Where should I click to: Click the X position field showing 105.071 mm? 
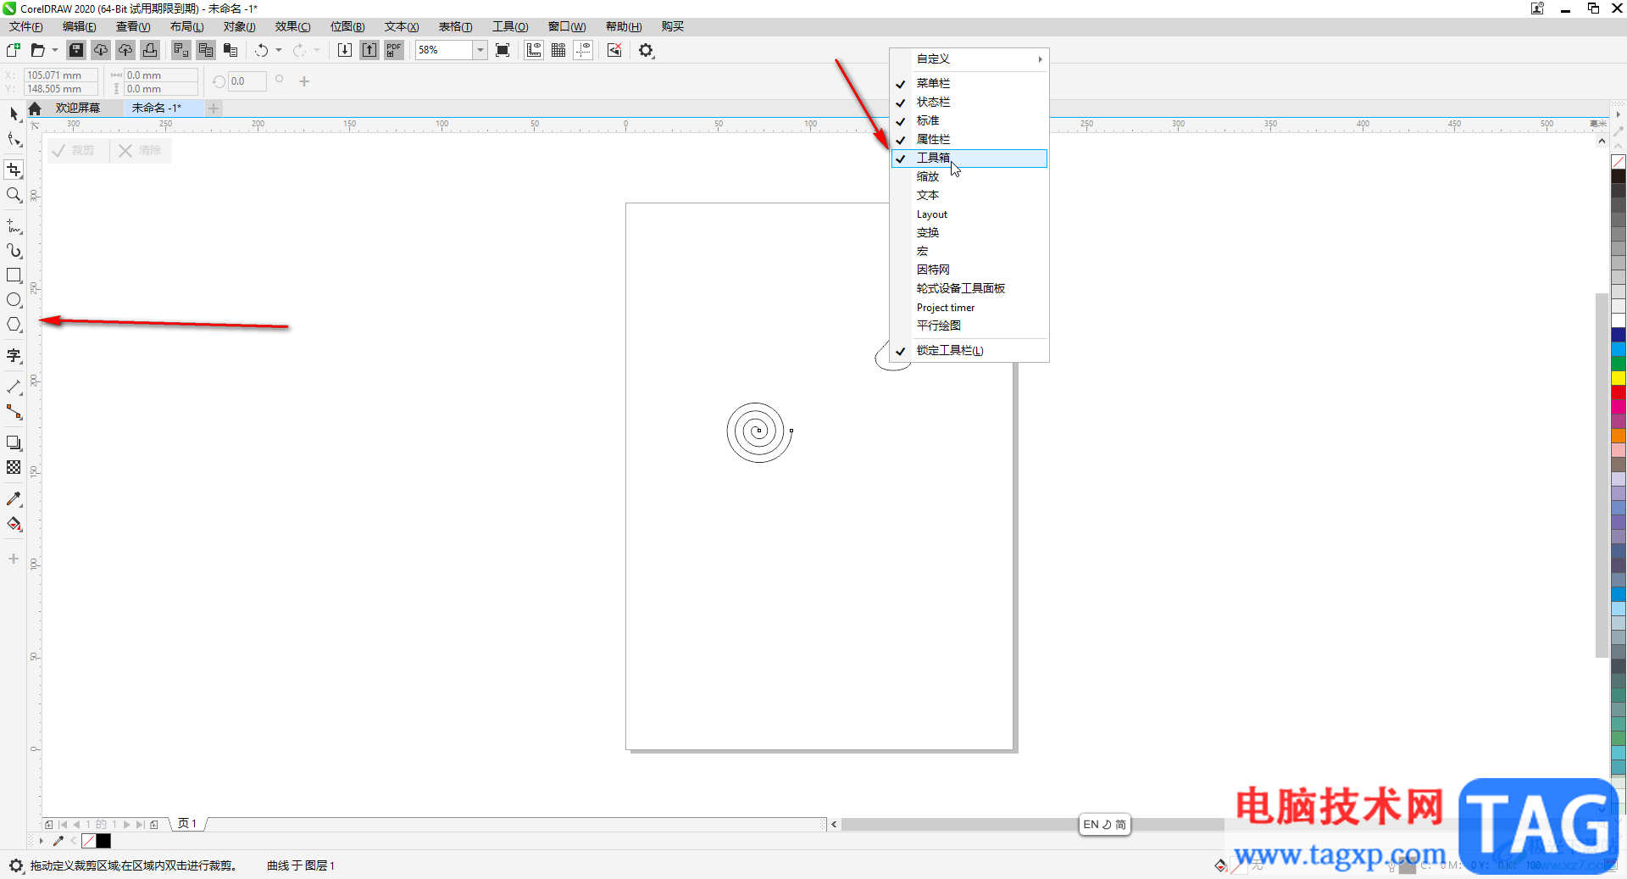point(60,75)
